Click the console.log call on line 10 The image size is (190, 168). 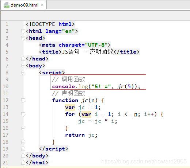point(96,87)
